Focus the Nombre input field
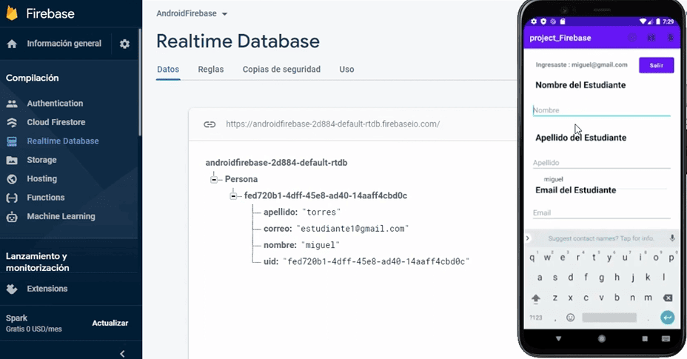Screen dimensions: 687x359 [602, 110]
